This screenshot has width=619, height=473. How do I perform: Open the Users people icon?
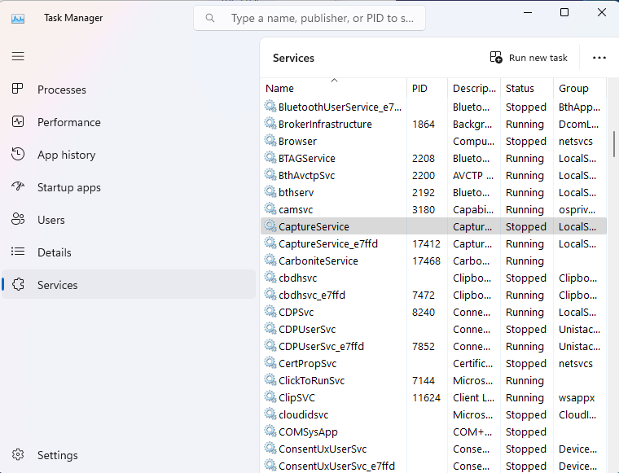18,220
